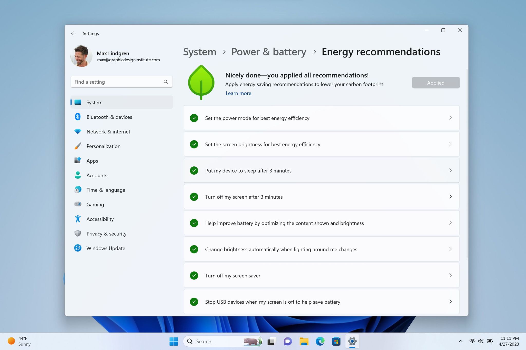526x350 pixels.
Task: Open Personalization settings
Action: tap(103, 146)
